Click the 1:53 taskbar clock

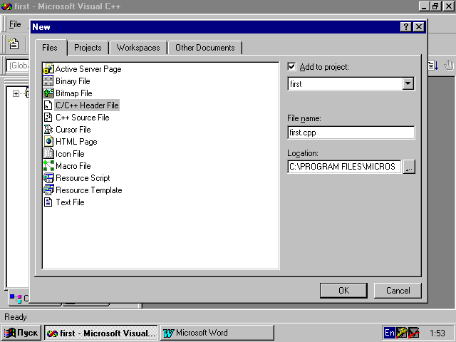coord(437,333)
